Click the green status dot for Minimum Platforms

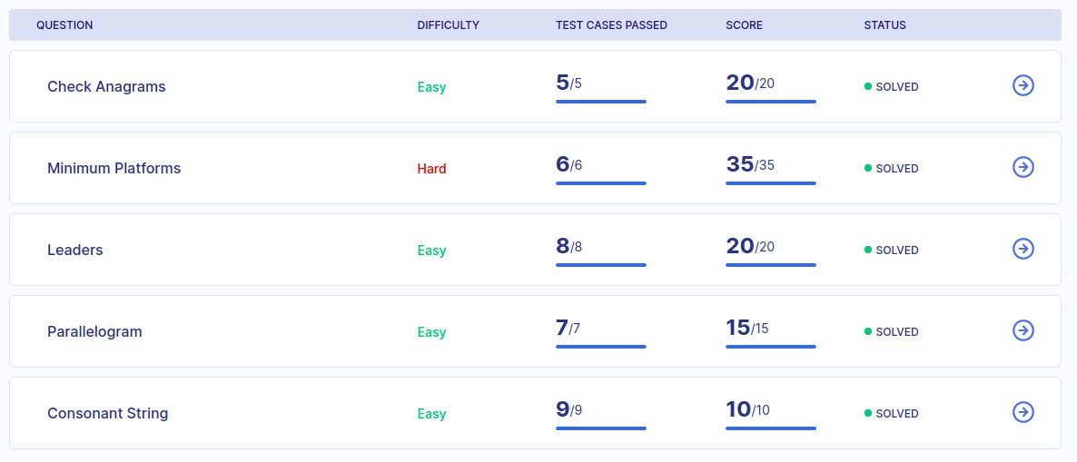(x=867, y=168)
